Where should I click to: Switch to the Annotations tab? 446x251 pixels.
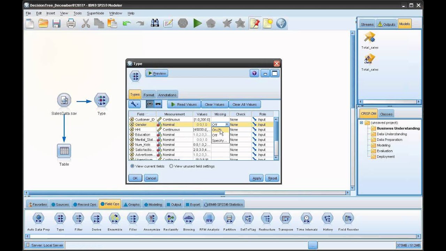[167, 95]
